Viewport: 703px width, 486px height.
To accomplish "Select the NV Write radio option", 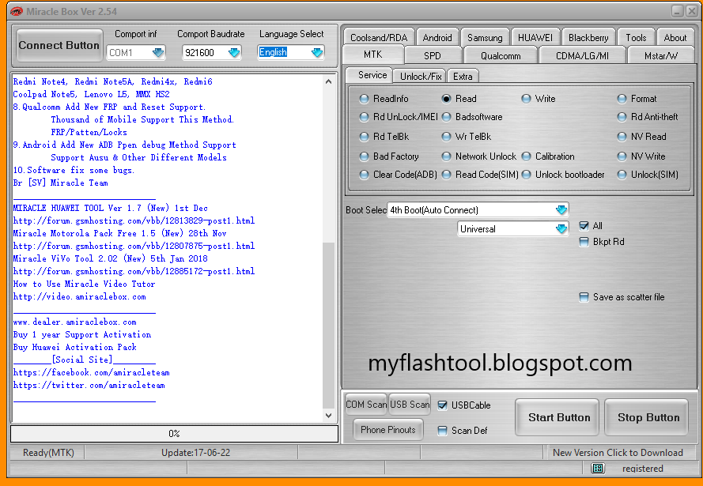I will pos(641,156).
